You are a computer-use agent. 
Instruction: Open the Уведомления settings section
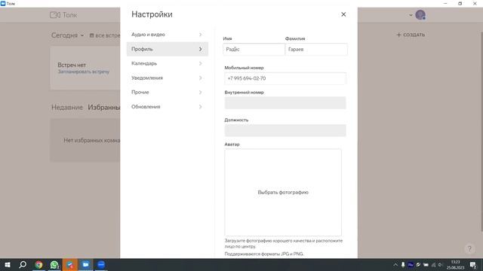pyautogui.click(x=168, y=78)
